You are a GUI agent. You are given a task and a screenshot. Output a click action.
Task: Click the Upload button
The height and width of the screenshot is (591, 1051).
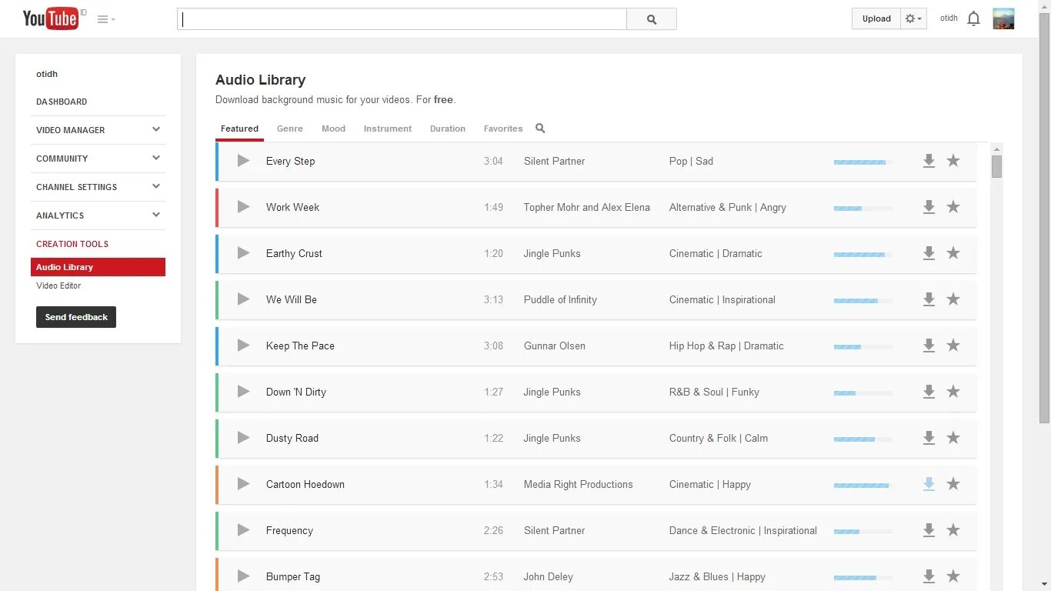(x=876, y=18)
